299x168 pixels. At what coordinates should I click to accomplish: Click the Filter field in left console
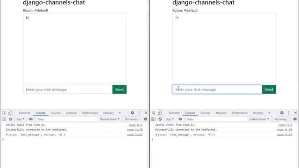click(67, 119)
